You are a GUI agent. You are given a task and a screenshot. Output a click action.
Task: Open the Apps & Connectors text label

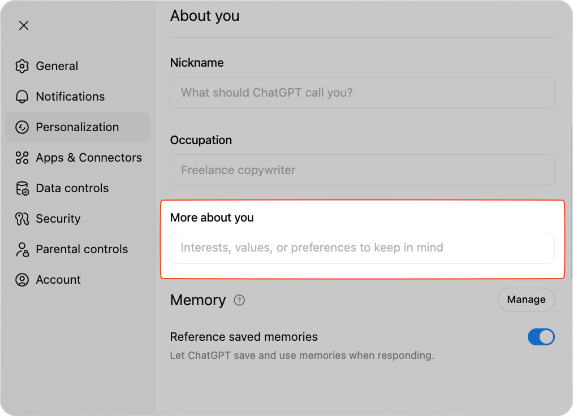click(89, 158)
